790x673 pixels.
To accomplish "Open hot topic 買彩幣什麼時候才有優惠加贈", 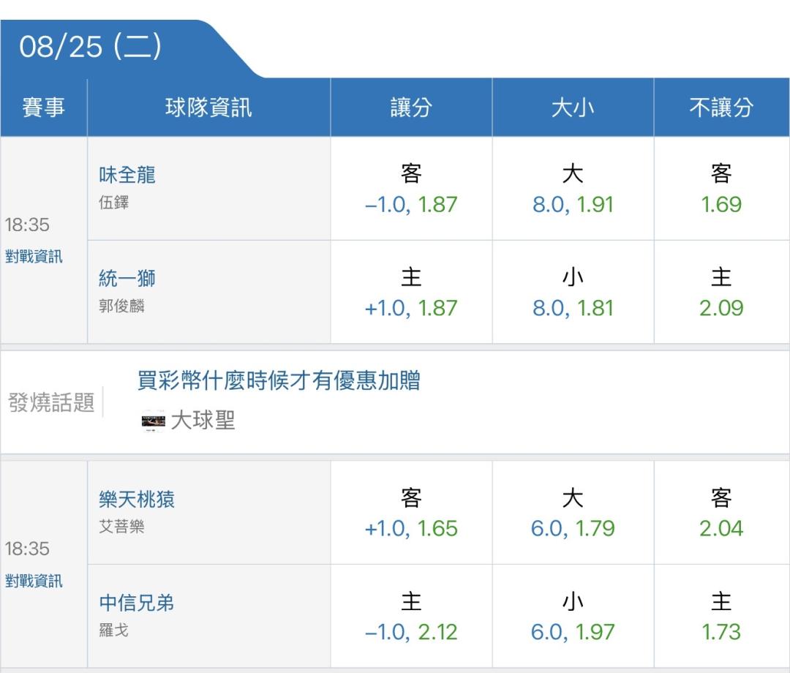I will coord(279,380).
